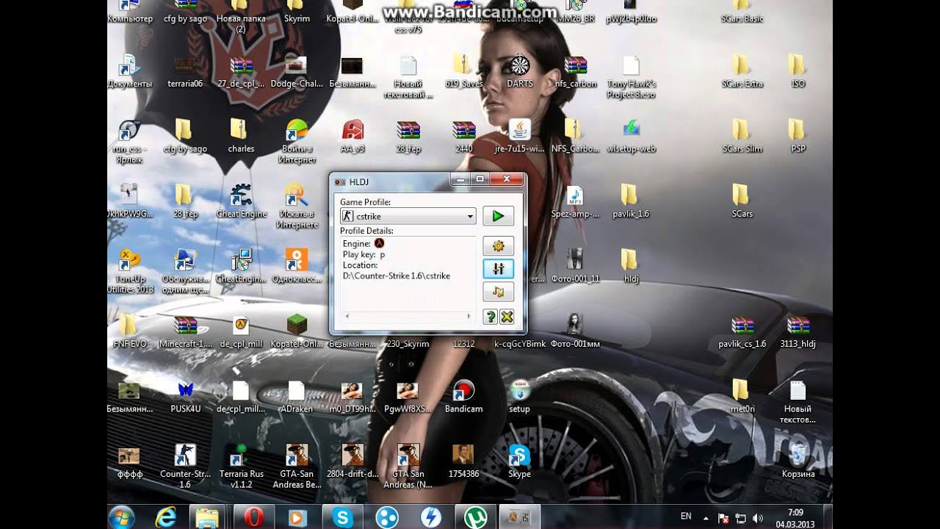
Task: Switch to HLDJ taskbar button
Action: pos(519,517)
